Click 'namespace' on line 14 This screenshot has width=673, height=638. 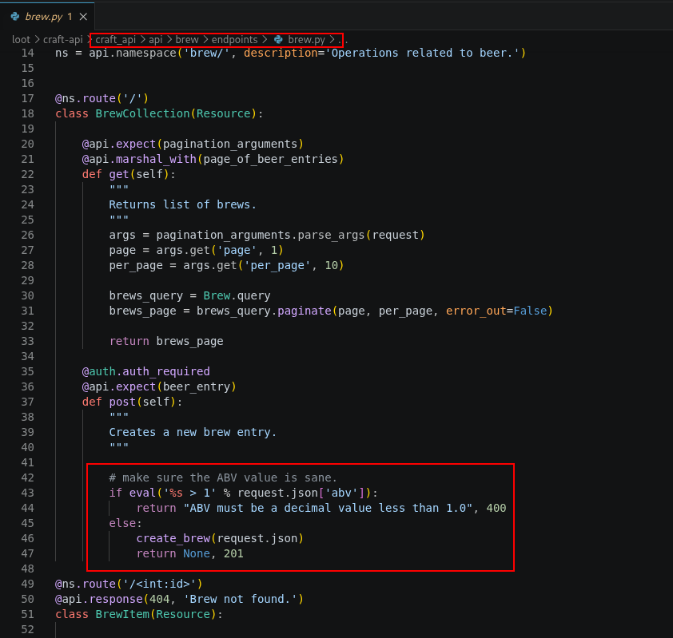coord(146,53)
